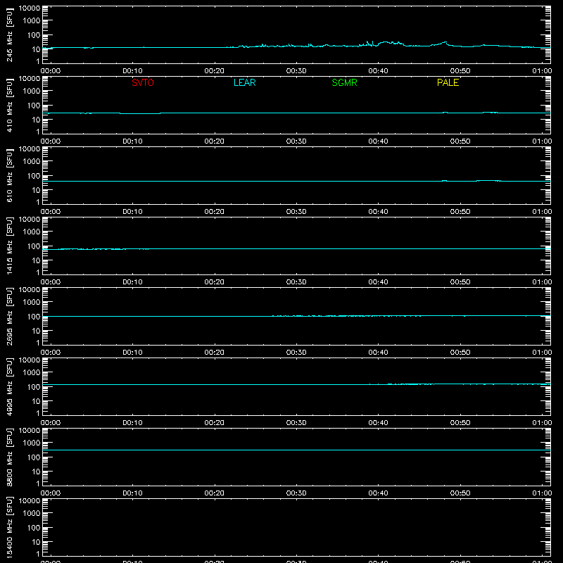
Task: Click 00:20 tick label under the 410 MHz plot
Action: [215, 141]
